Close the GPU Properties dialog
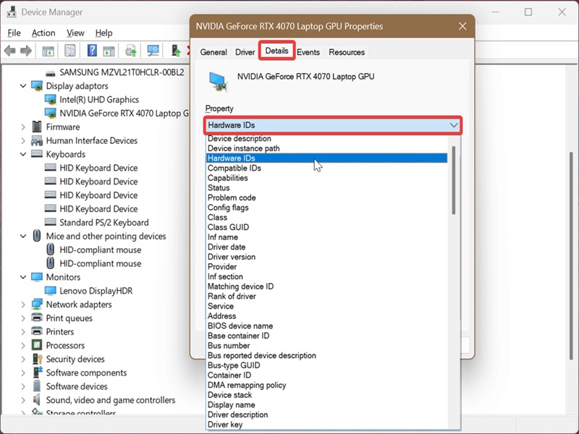 462,26
